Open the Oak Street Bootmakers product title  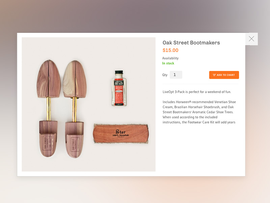click(191, 43)
